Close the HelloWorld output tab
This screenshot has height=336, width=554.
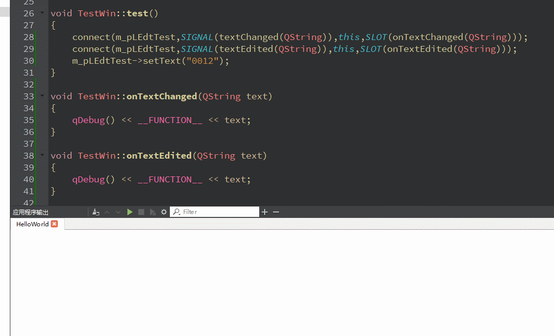pos(54,224)
